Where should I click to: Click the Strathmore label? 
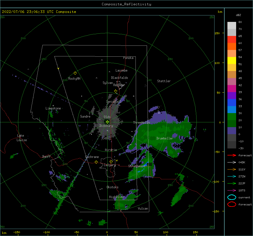[137, 166]
